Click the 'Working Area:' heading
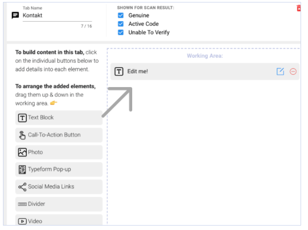Screen dimensions: 308x230 pyautogui.click(x=205, y=56)
